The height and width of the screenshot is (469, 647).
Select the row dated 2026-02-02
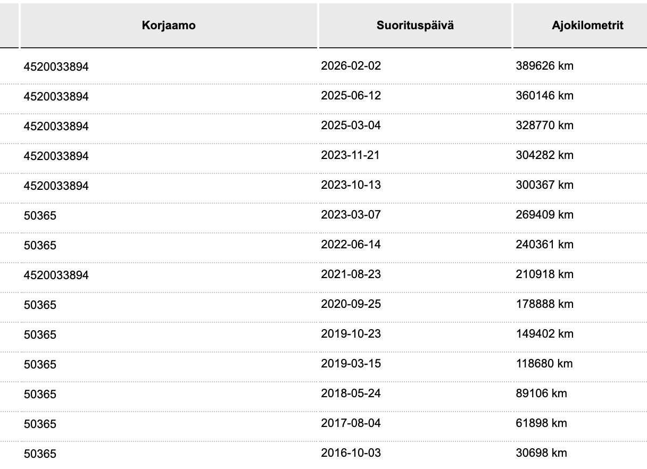click(323, 66)
